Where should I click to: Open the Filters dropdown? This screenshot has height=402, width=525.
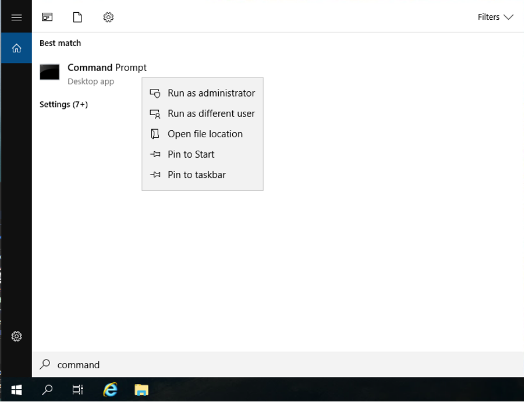point(495,17)
